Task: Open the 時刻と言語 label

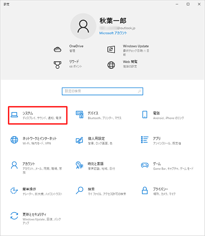Action: point(96,164)
